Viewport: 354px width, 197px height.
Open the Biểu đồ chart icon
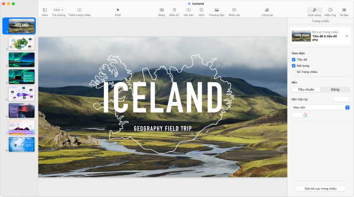[x=174, y=10]
